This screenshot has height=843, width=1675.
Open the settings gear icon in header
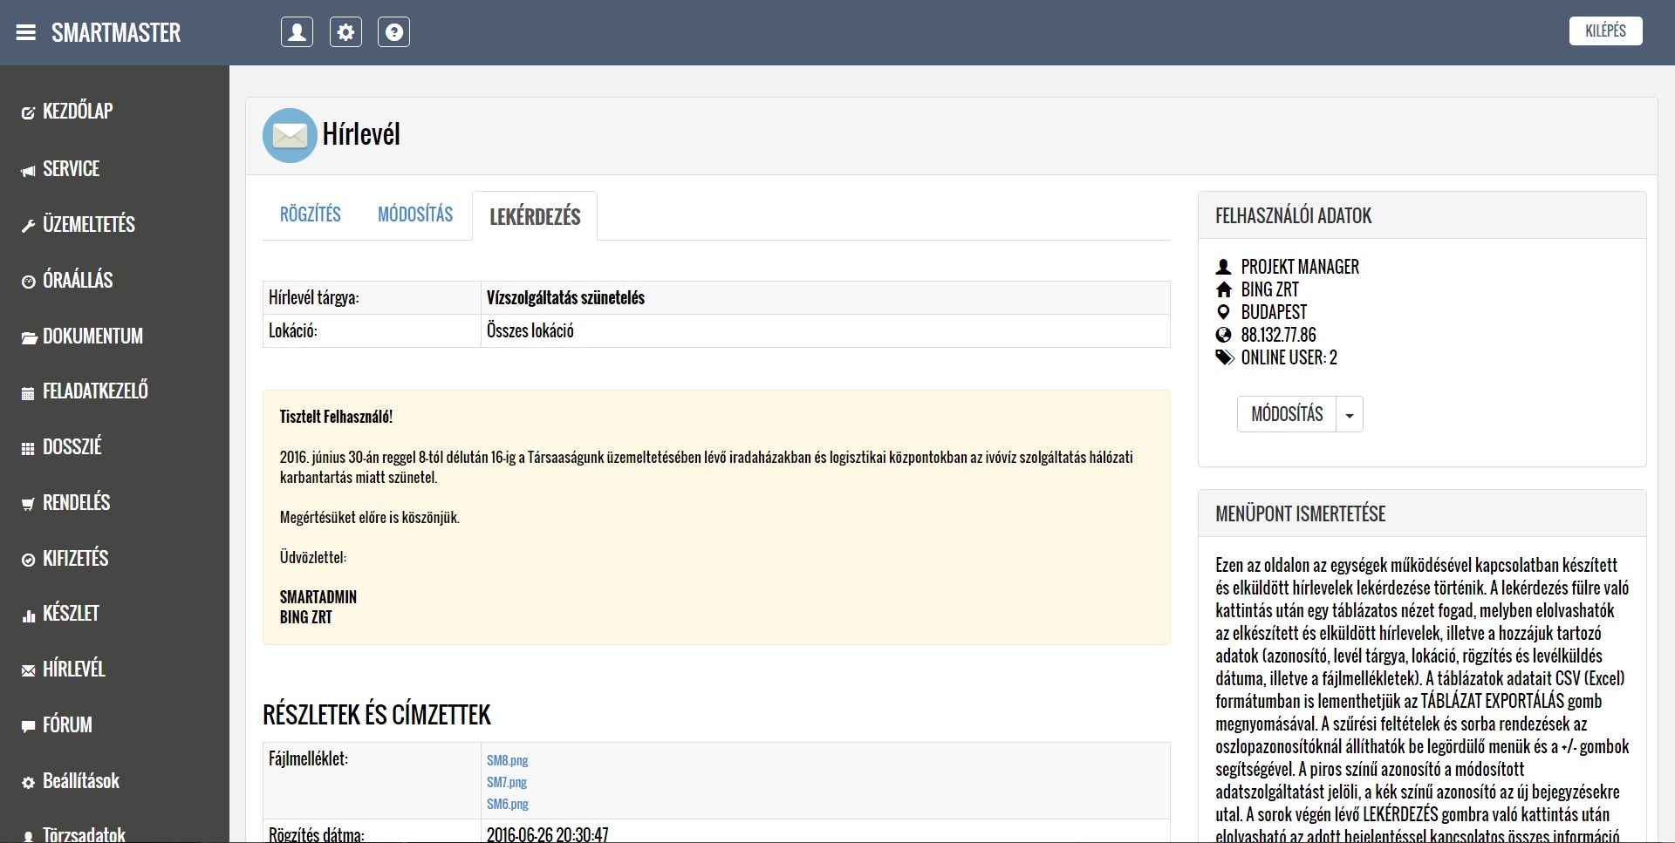coord(345,32)
